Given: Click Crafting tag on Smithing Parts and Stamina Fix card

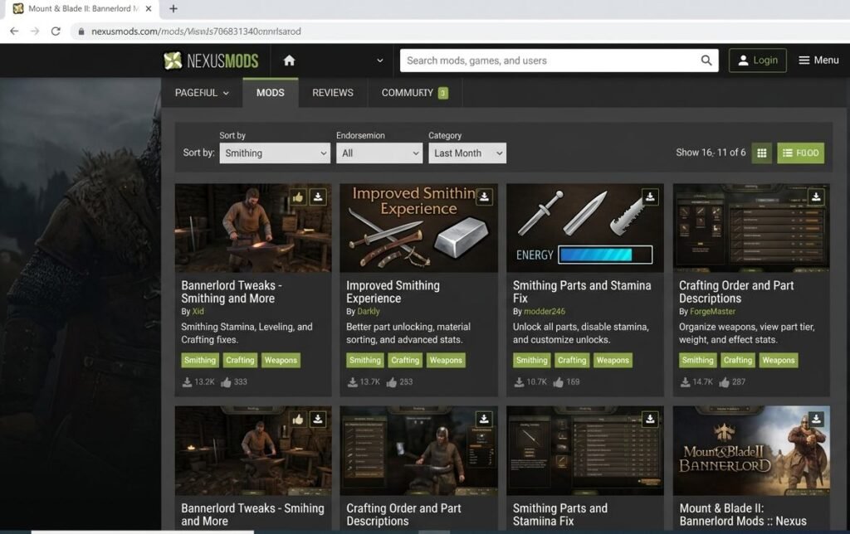Looking at the screenshot, I should pos(572,360).
